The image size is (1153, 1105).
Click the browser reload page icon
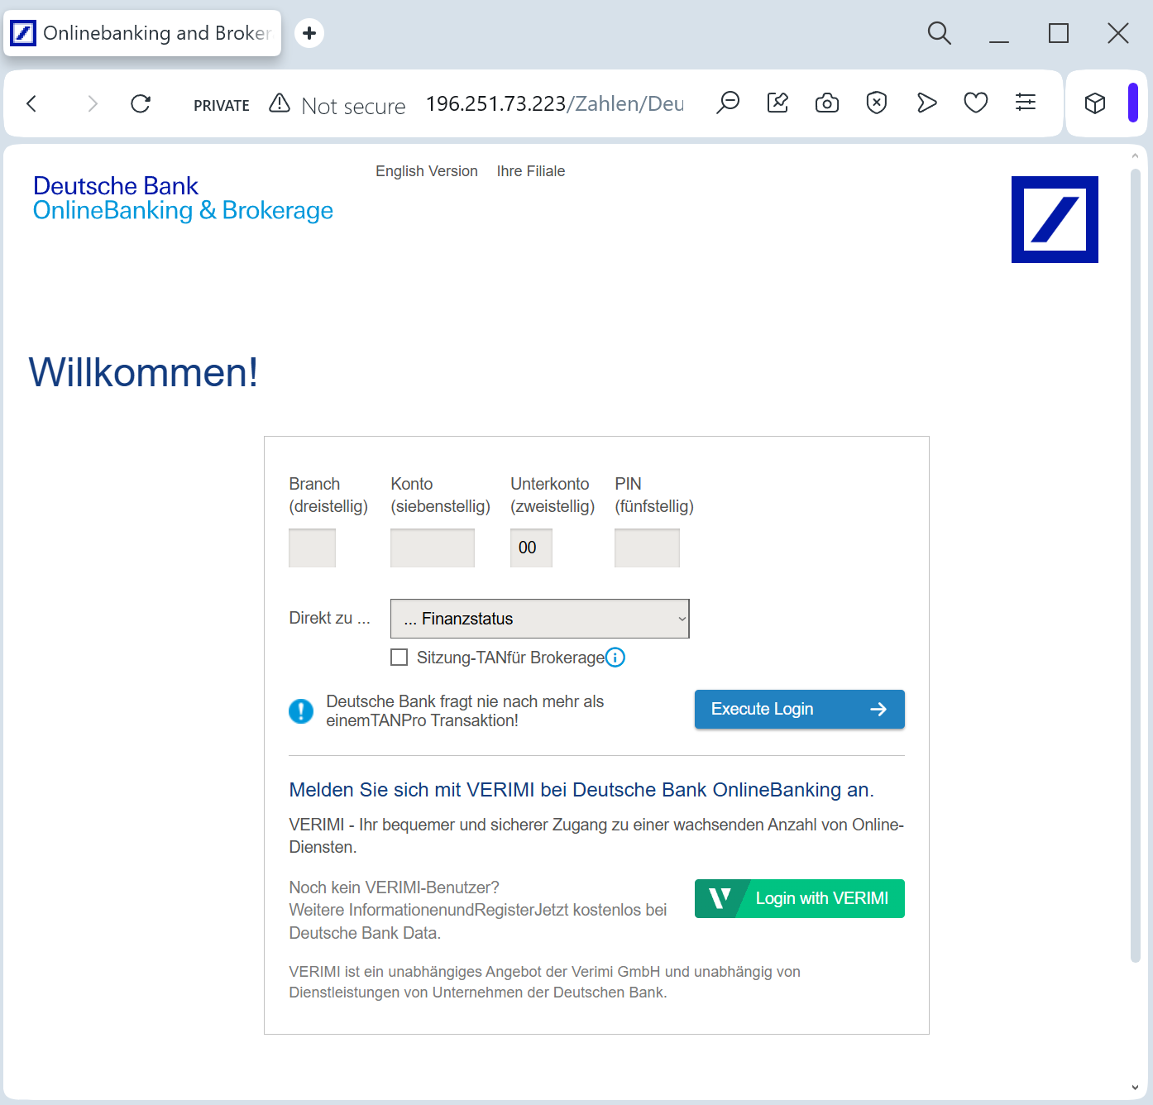[x=141, y=103]
